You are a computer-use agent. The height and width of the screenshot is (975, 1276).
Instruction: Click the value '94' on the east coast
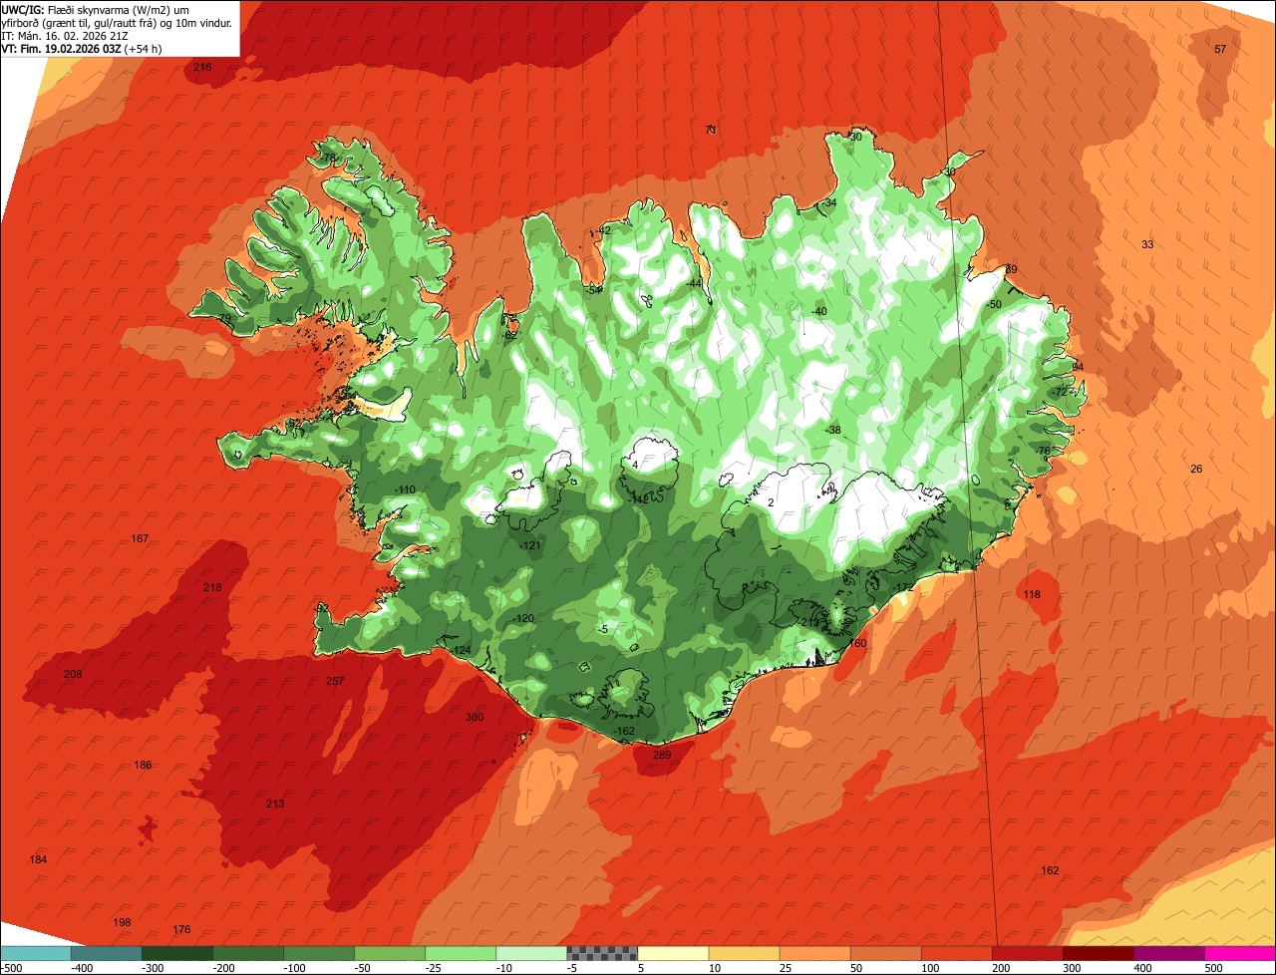(1078, 367)
